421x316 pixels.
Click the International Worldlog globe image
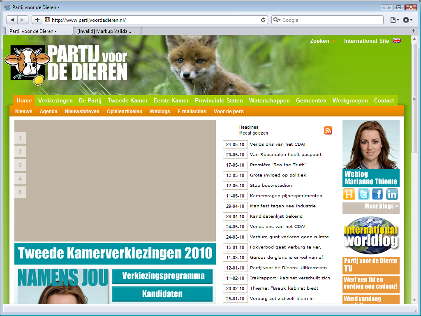click(371, 235)
